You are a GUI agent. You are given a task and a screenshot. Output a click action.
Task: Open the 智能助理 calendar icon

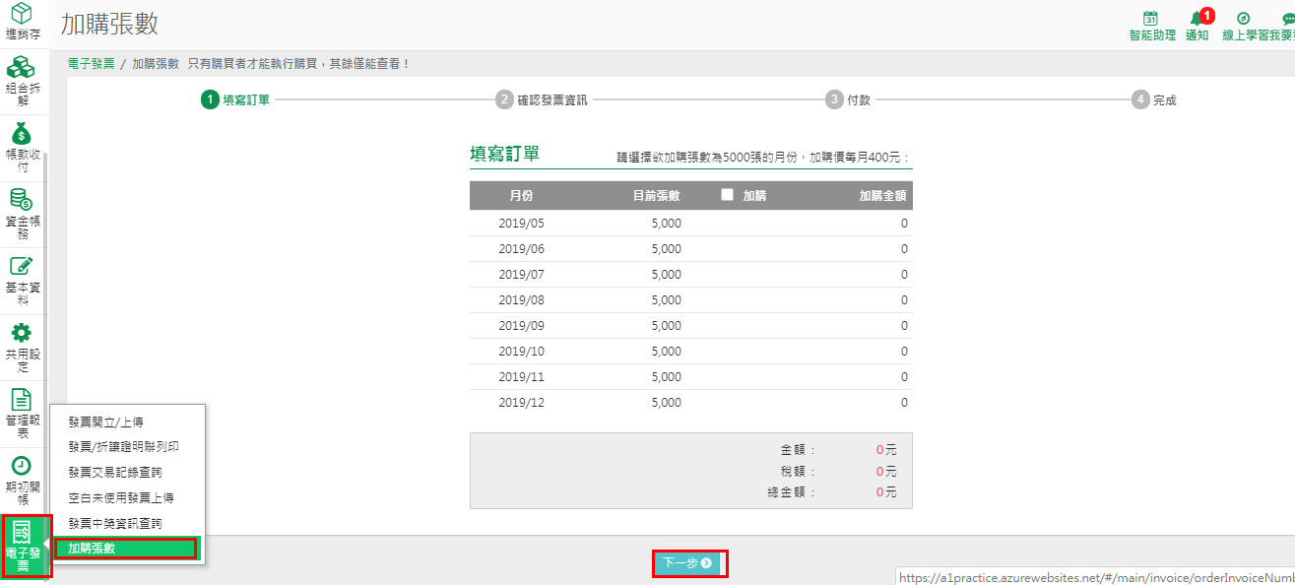point(1150,18)
